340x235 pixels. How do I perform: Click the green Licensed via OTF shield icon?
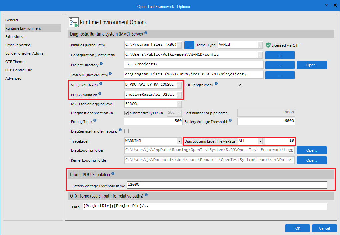[x=268, y=45]
